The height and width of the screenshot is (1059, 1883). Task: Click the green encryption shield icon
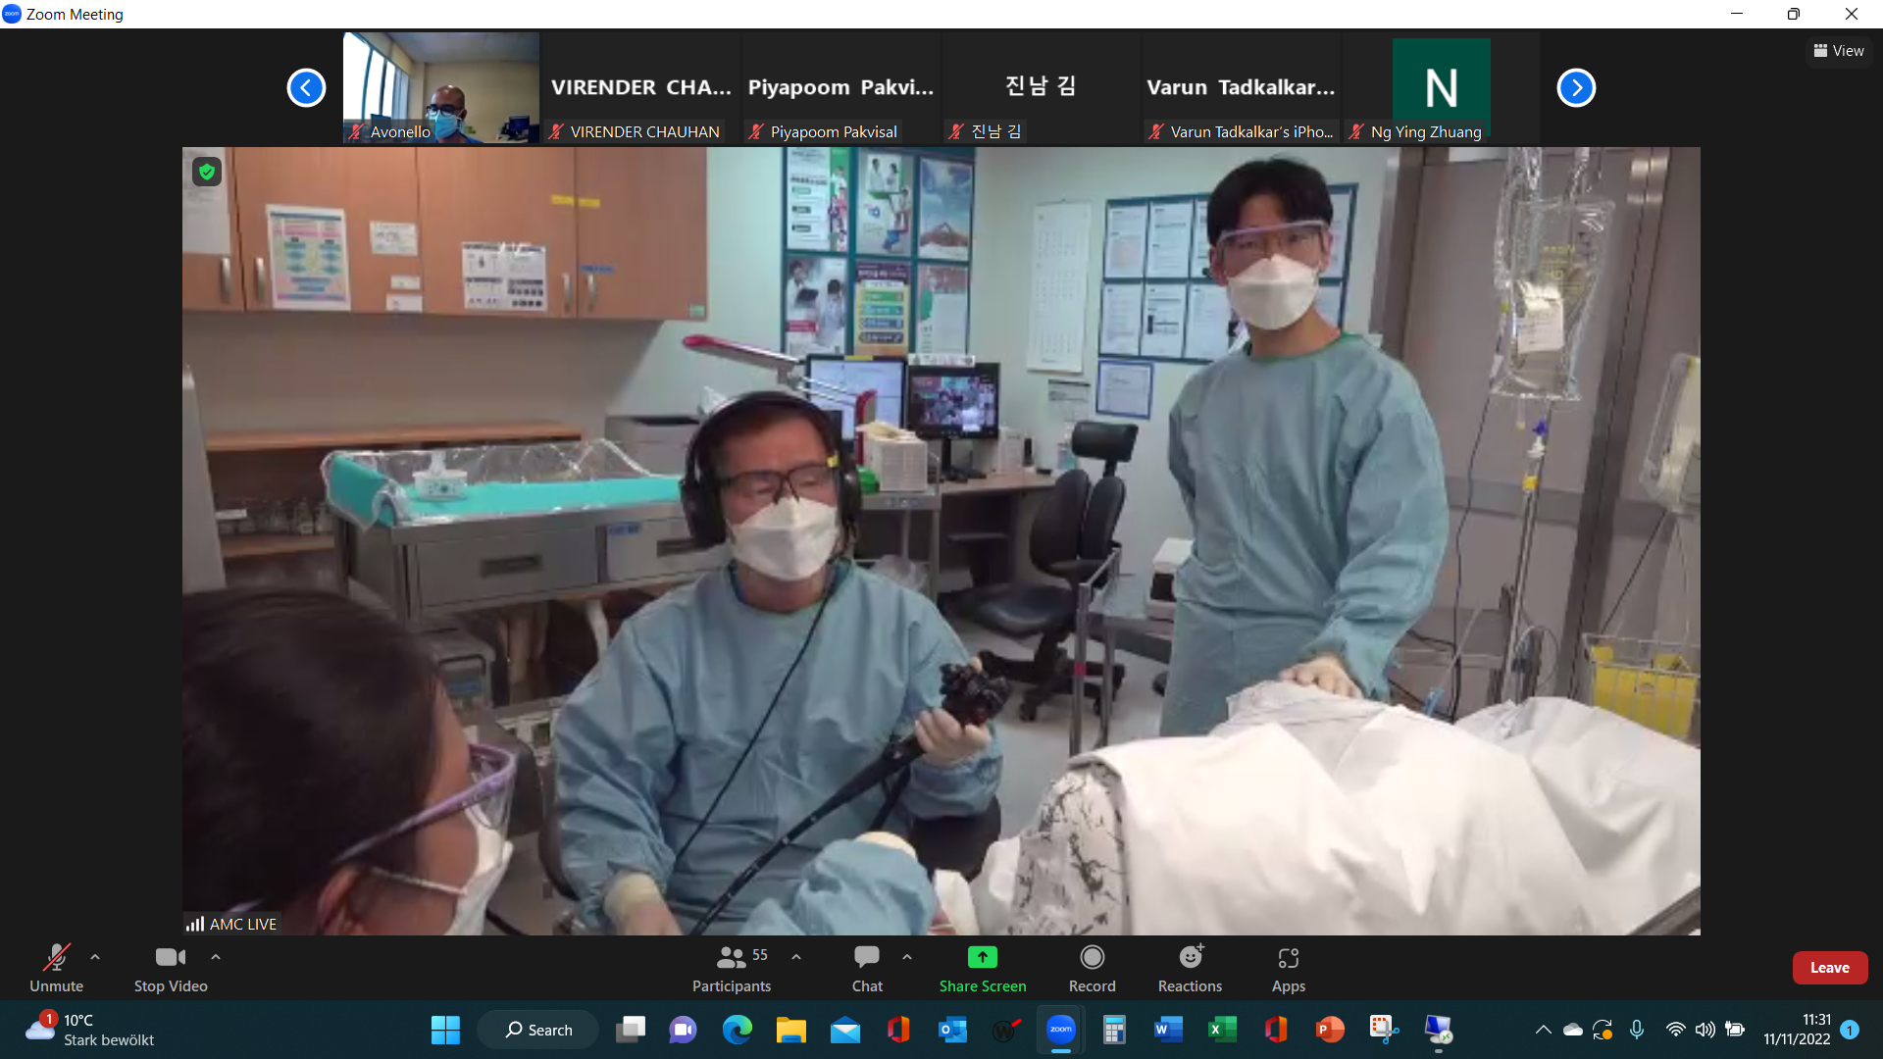[x=206, y=172]
